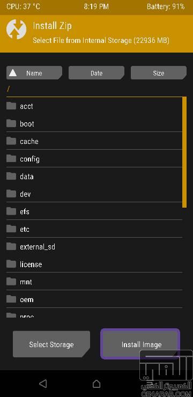Screen dimensions: 193x397
Task: Open the mnt folder
Action: [x=94, y=281]
